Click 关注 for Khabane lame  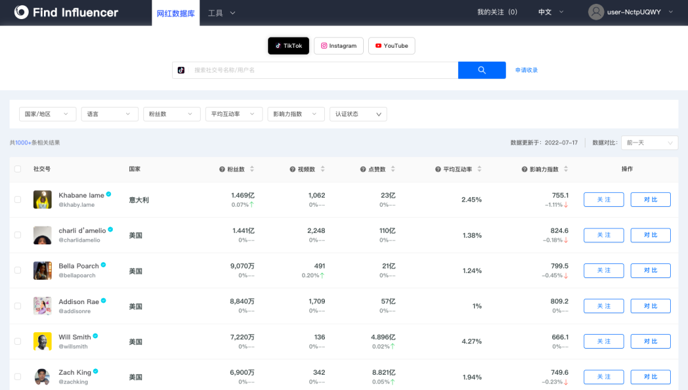tap(604, 199)
